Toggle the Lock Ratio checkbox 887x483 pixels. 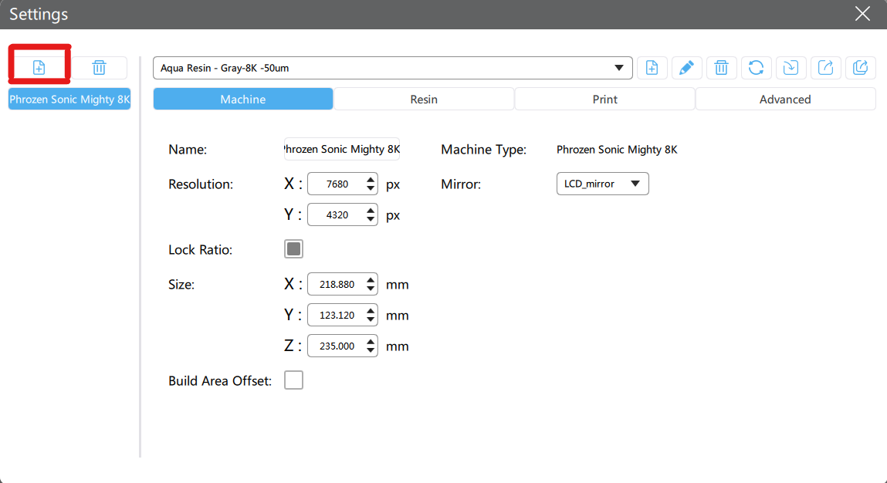pyautogui.click(x=293, y=249)
